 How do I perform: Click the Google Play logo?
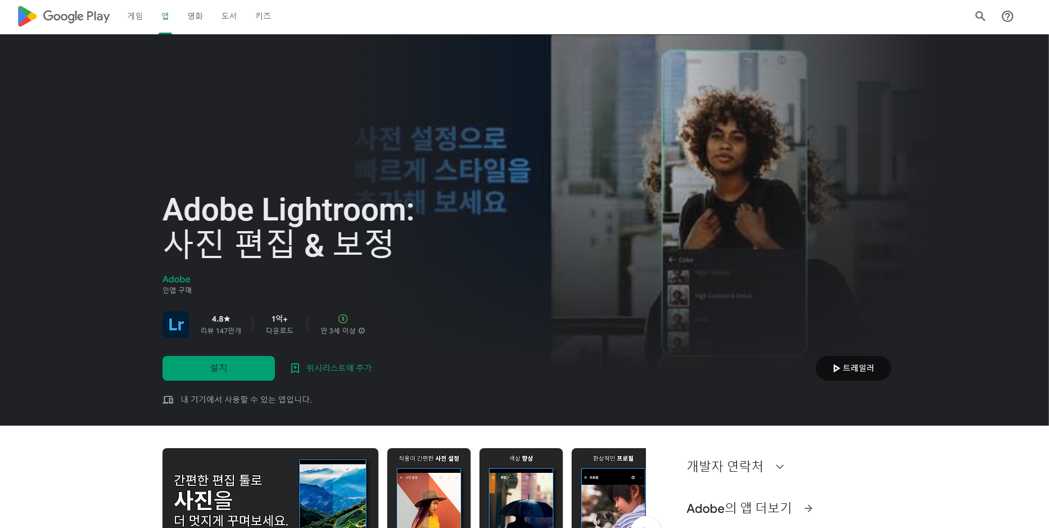point(63,16)
